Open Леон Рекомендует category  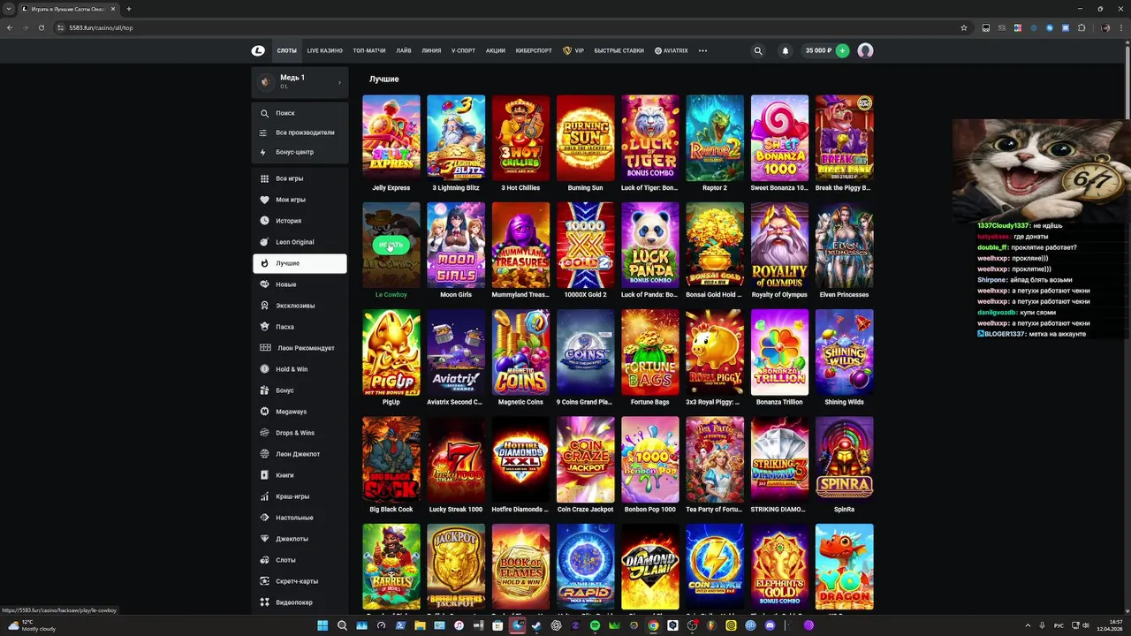click(300, 348)
